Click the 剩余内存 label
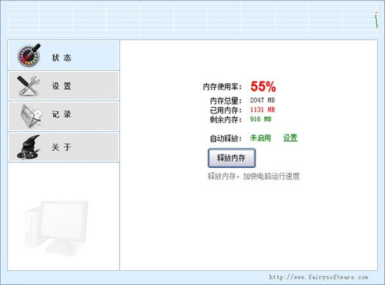This screenshot has height=285, width=385. (x=226, y=120)
